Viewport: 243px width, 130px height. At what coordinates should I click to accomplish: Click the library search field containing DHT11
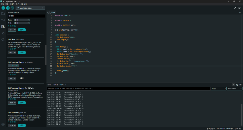coord(26,16)
